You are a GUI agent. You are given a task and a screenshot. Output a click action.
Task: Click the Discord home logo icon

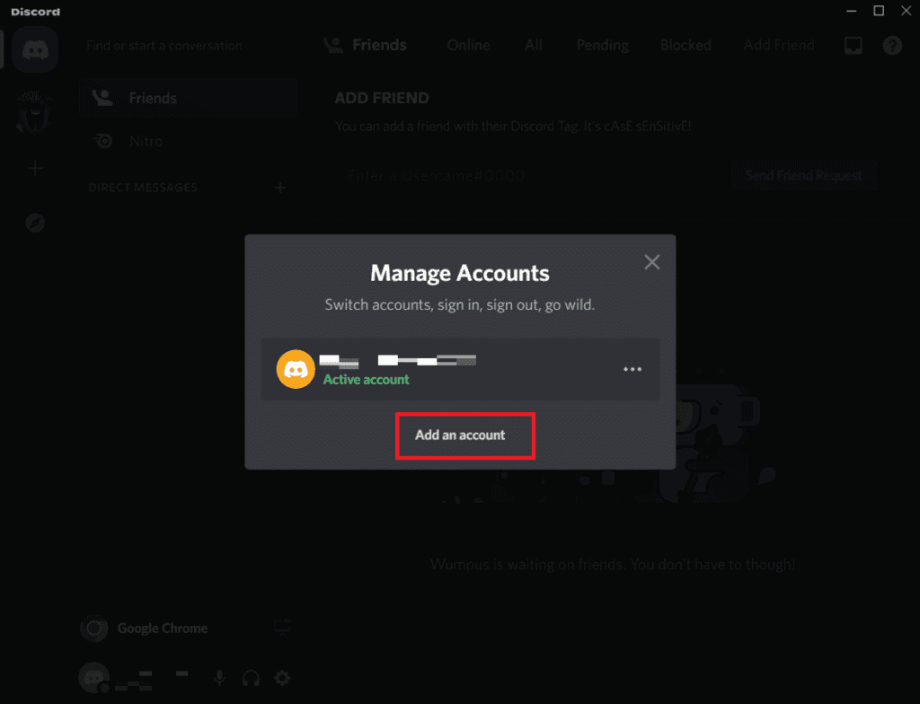(35, 50)
